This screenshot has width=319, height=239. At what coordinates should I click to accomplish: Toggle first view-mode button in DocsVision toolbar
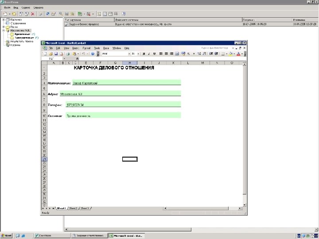(99, 14)
